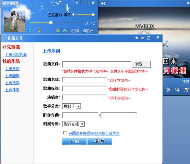Close the 作品上传 window
Viewport: 190px width, 164px height.
(x=158, y=37)
